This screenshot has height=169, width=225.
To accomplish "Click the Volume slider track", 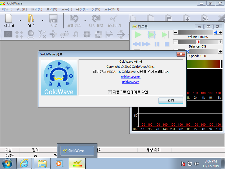I will [x=198, y=32].
